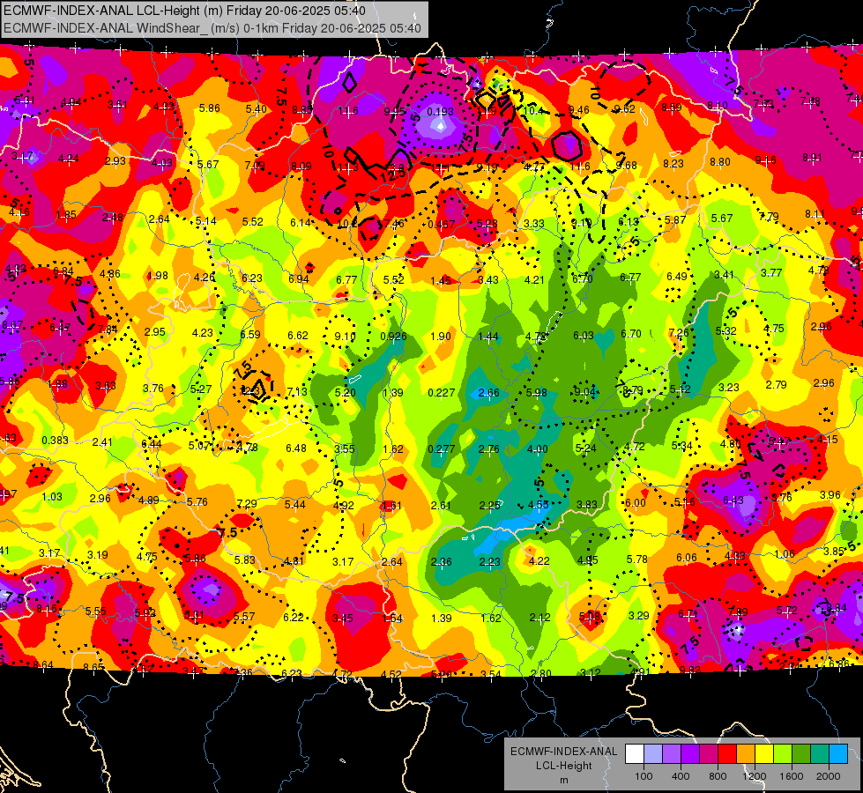The height and width of the screenshot is (793, 863).
Task: Click the teal legend swatch
Action: coord(820,754)
